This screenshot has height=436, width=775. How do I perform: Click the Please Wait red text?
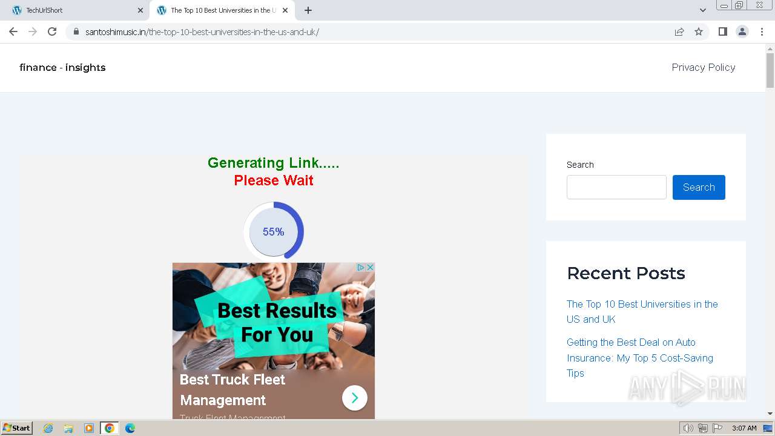274,180
